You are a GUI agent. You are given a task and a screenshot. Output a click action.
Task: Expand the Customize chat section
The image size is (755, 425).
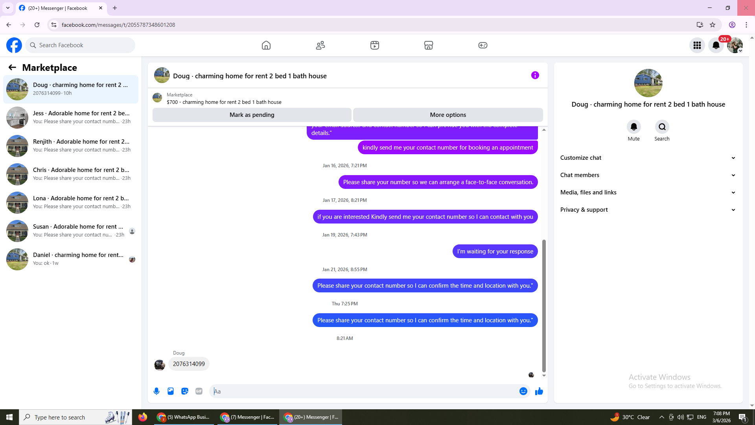(648, 158)
